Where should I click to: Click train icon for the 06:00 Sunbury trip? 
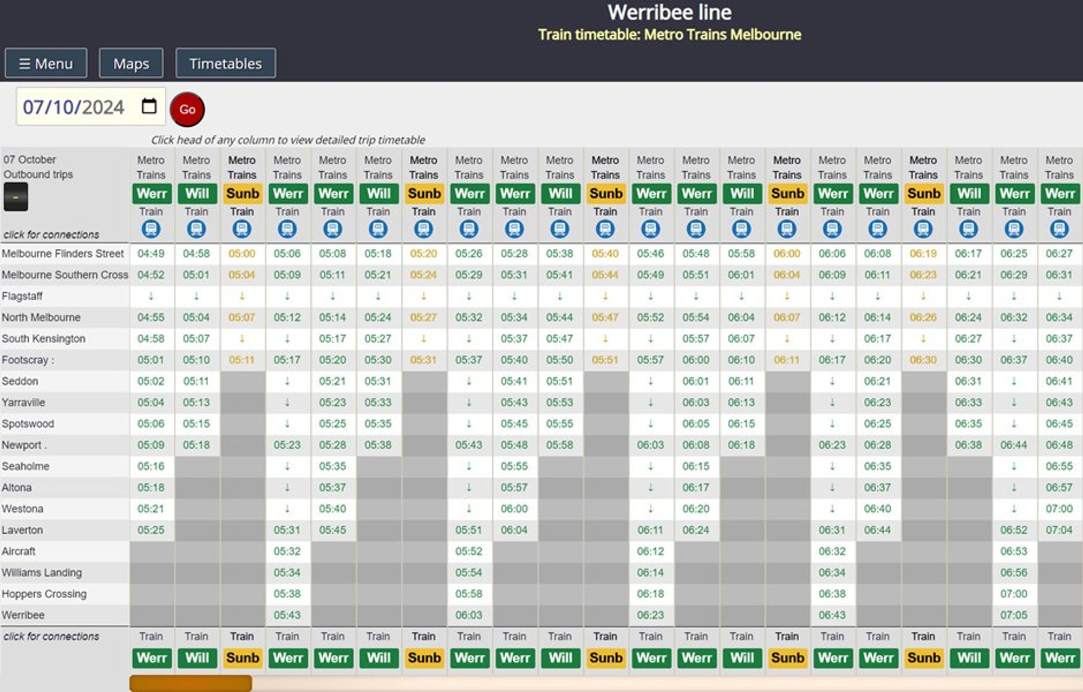[x=787, y=229]
